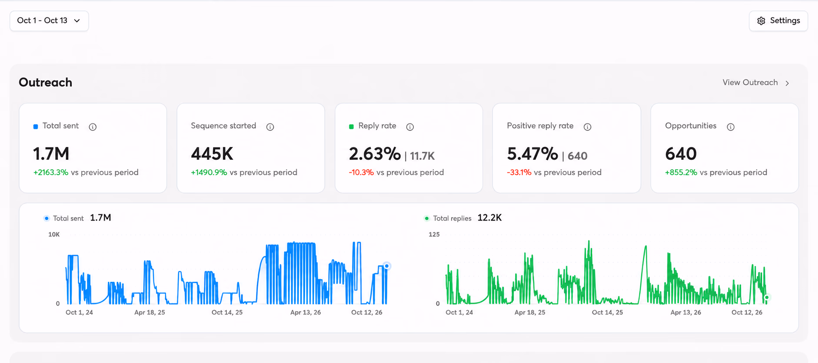Select the Sequence started 445K card
Image resolution: width=818 pixels, height=363 pixels.
pos(251,148)
